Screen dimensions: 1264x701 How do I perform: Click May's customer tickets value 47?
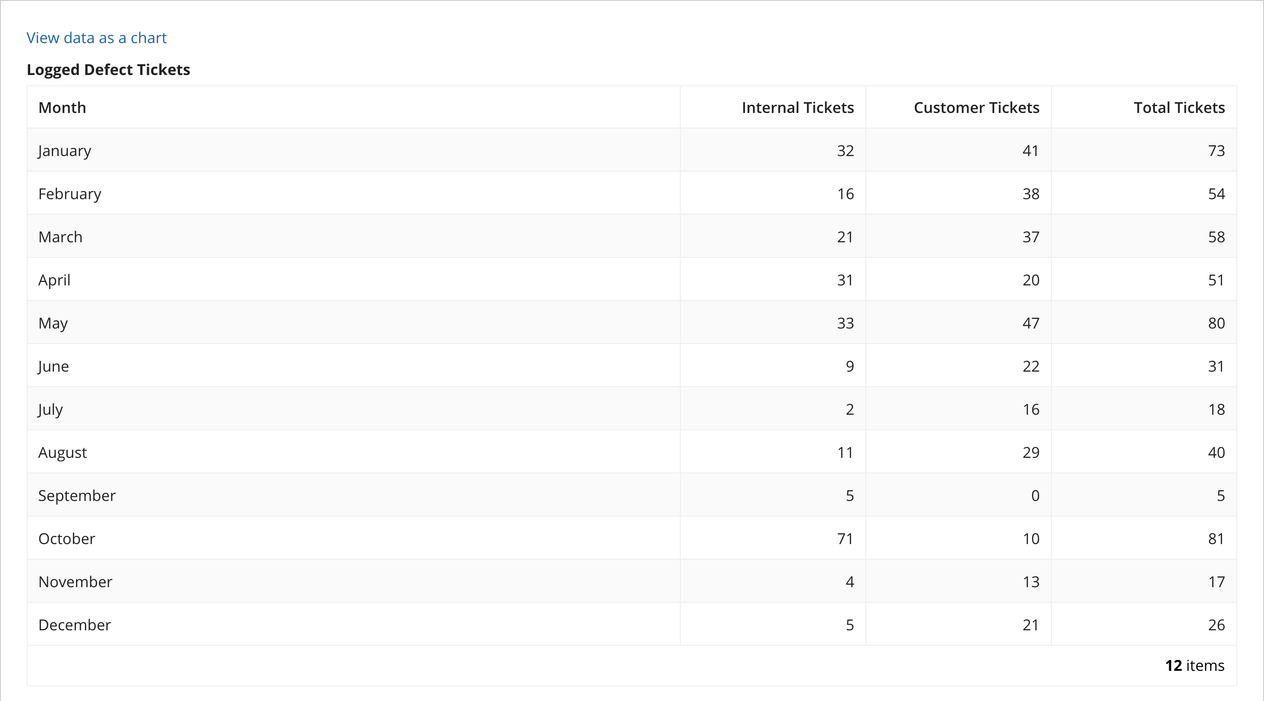[1031, 323]
